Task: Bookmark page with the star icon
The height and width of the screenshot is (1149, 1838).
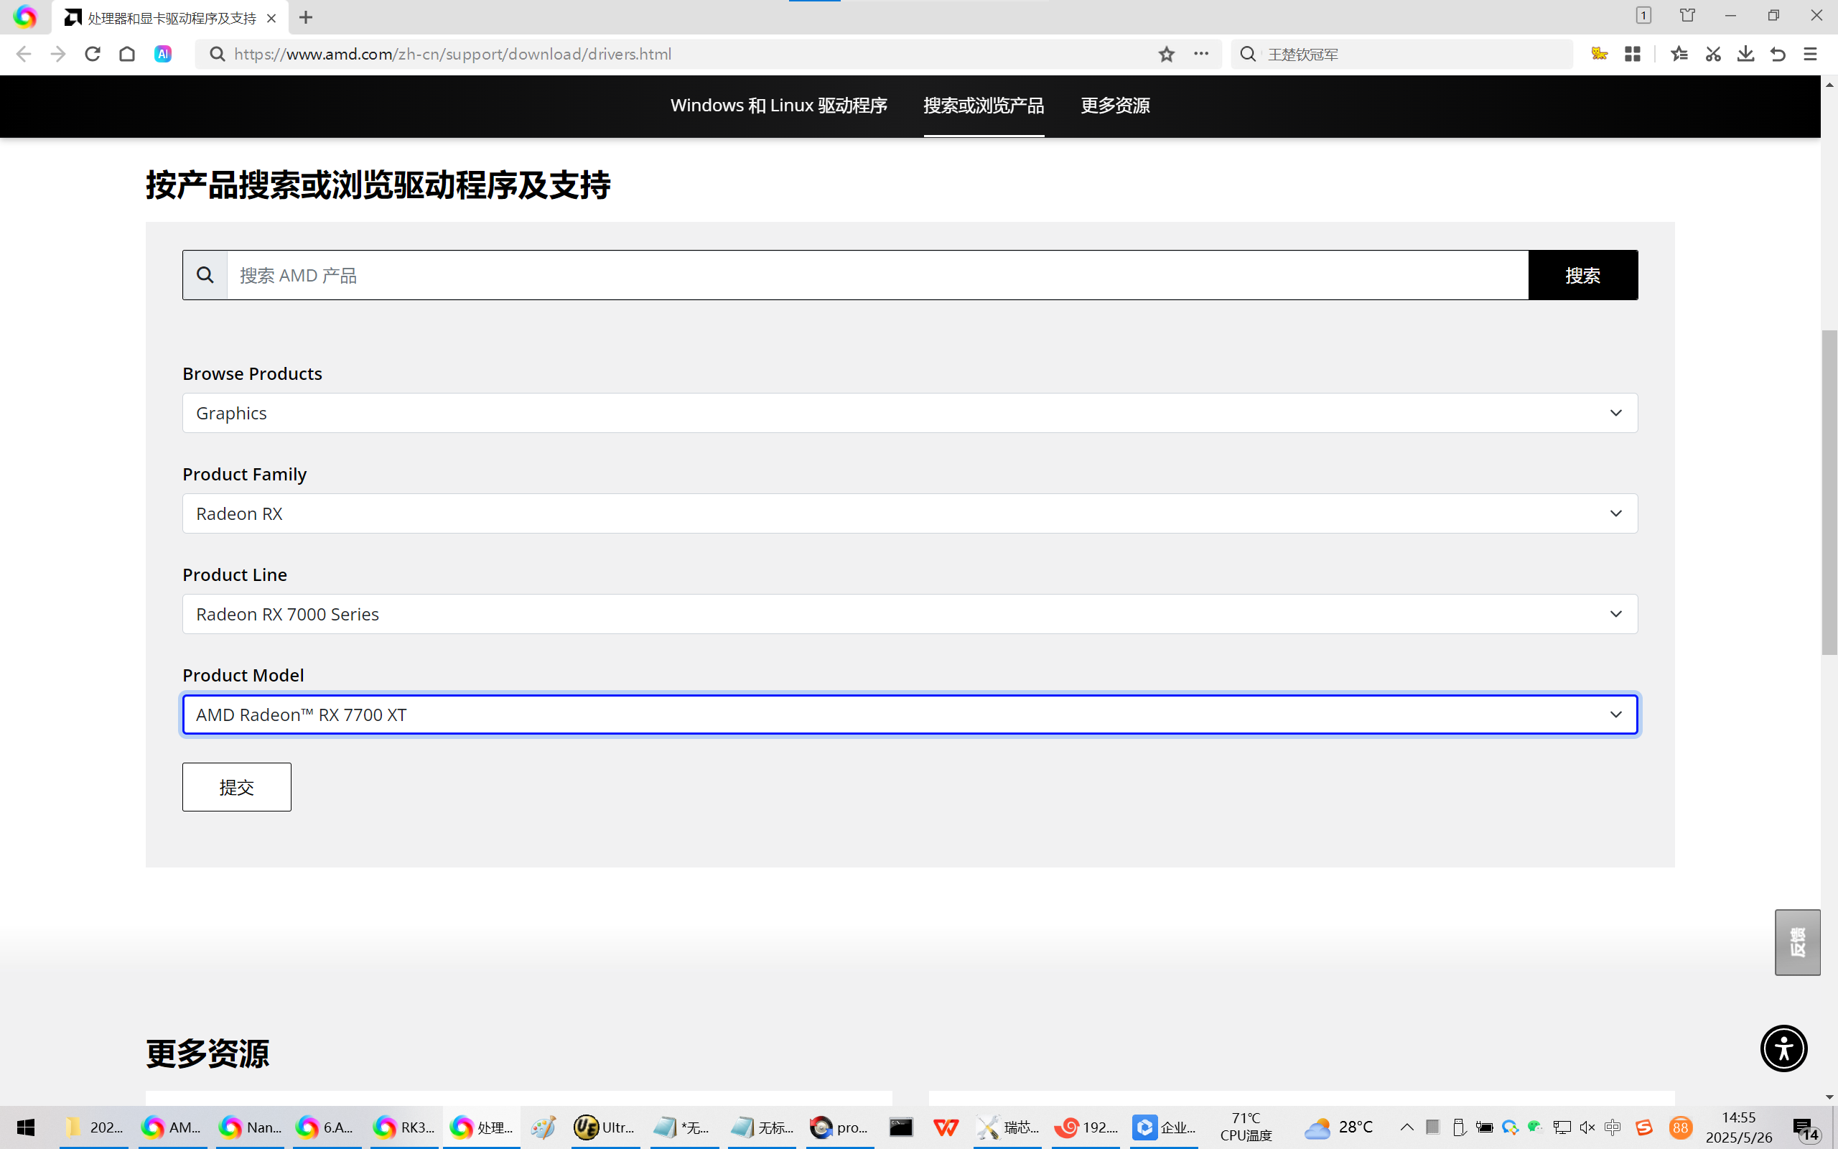Action: tap(1166, 54)
